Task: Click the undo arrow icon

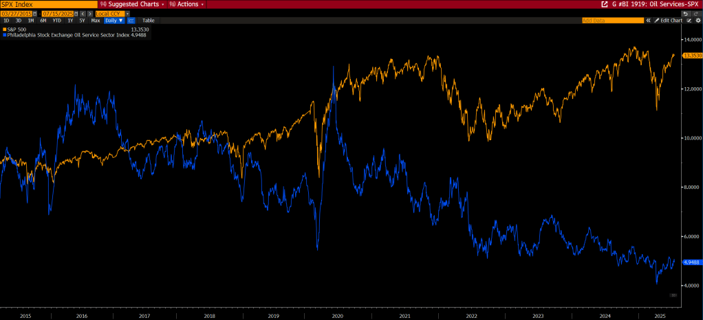Action: click(x=685, y=13)
